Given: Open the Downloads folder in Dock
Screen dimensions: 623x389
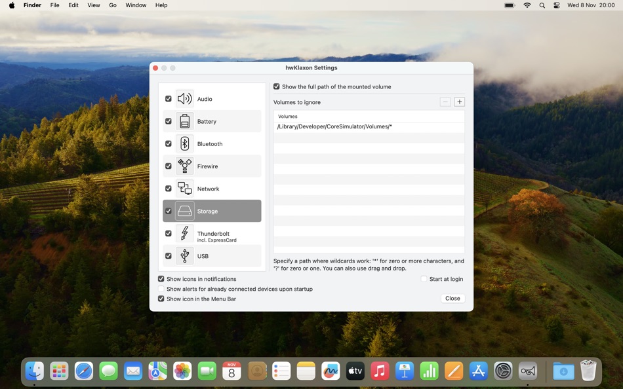Looking at the screenshot, I should tap(563, 371).
